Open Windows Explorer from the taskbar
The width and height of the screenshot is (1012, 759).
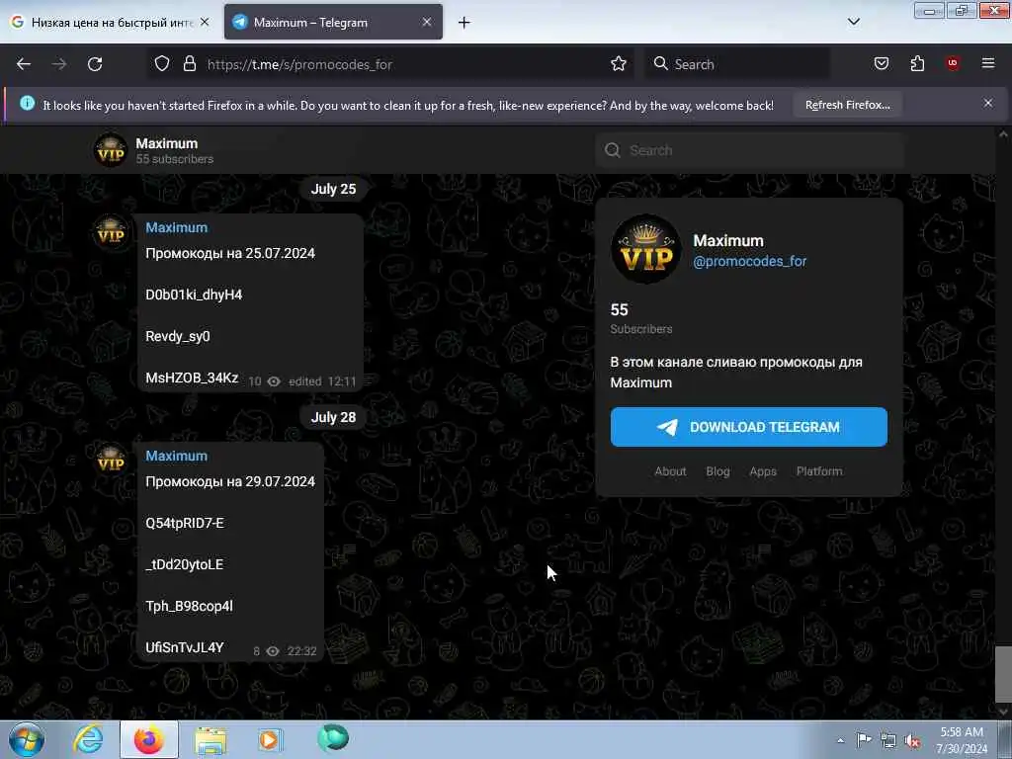[211, 739]
